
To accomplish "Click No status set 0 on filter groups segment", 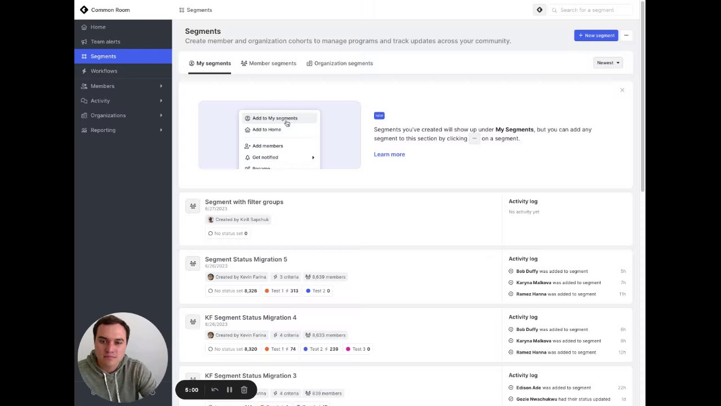I will pos(228,233).
